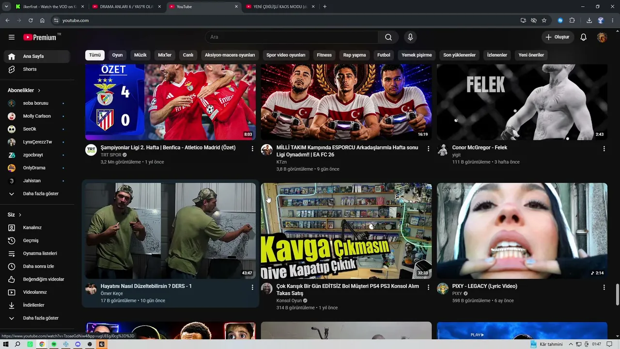Open Geçmiş watch history

click(x=37, y=240)
